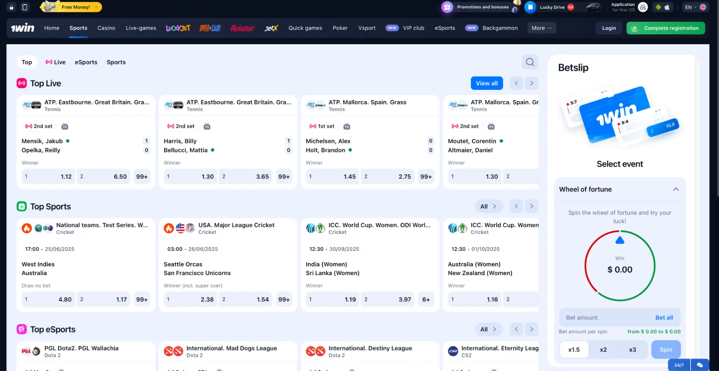Open 99+ markets on Michelsen vs Holt
The image size is (719, 371).
[x=426, y=177]
